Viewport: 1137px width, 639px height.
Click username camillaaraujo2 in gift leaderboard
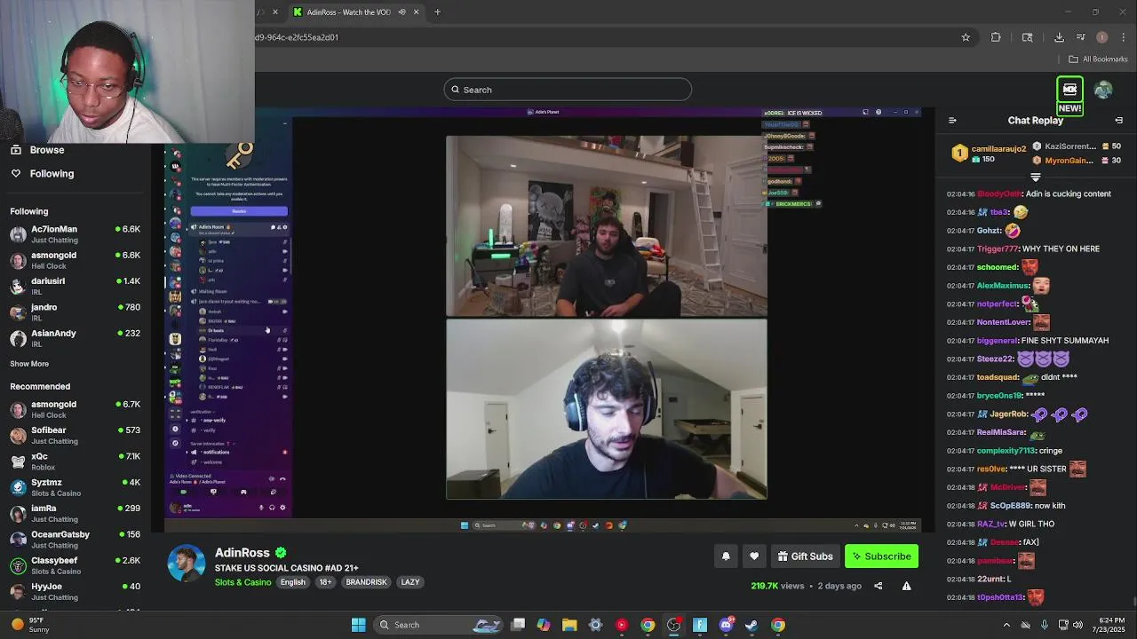998,148
